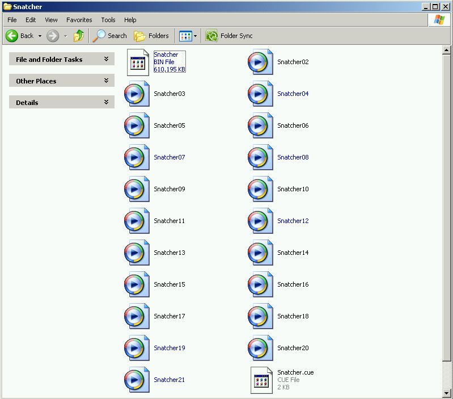Open the Help menu

(130, 20)
